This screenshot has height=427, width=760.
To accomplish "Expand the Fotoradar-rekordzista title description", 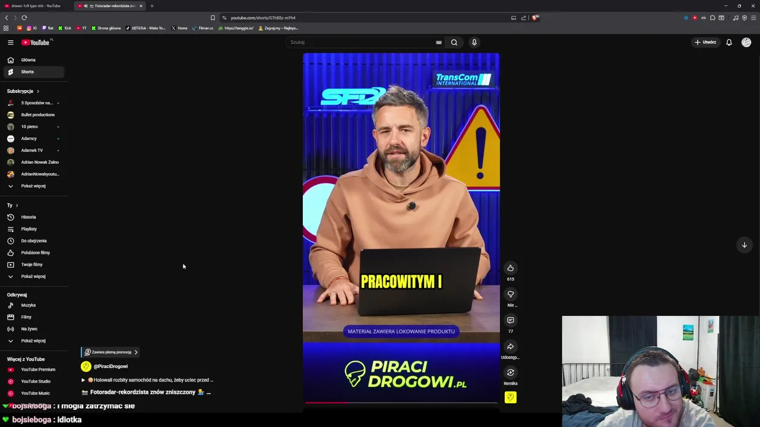I will [146, 392].
